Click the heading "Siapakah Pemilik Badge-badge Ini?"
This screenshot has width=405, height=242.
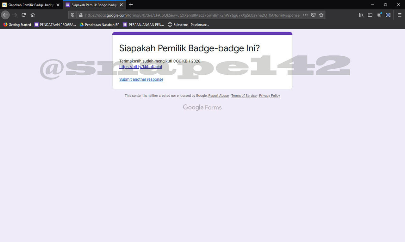190,48
